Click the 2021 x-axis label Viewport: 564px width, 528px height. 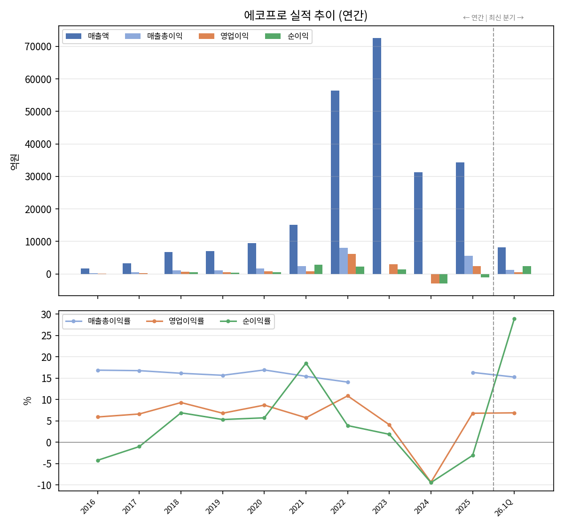pos(297,506)
